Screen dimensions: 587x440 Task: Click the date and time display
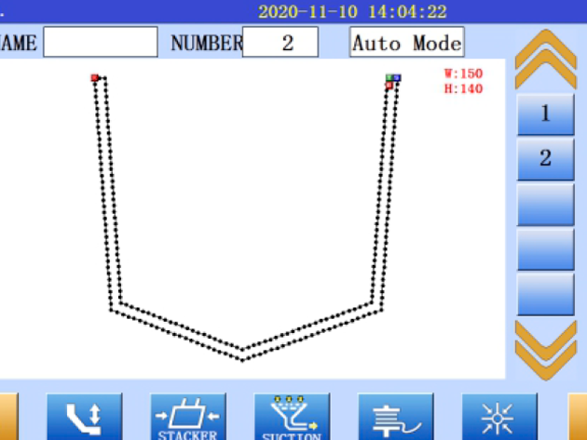tap(351, 12)
